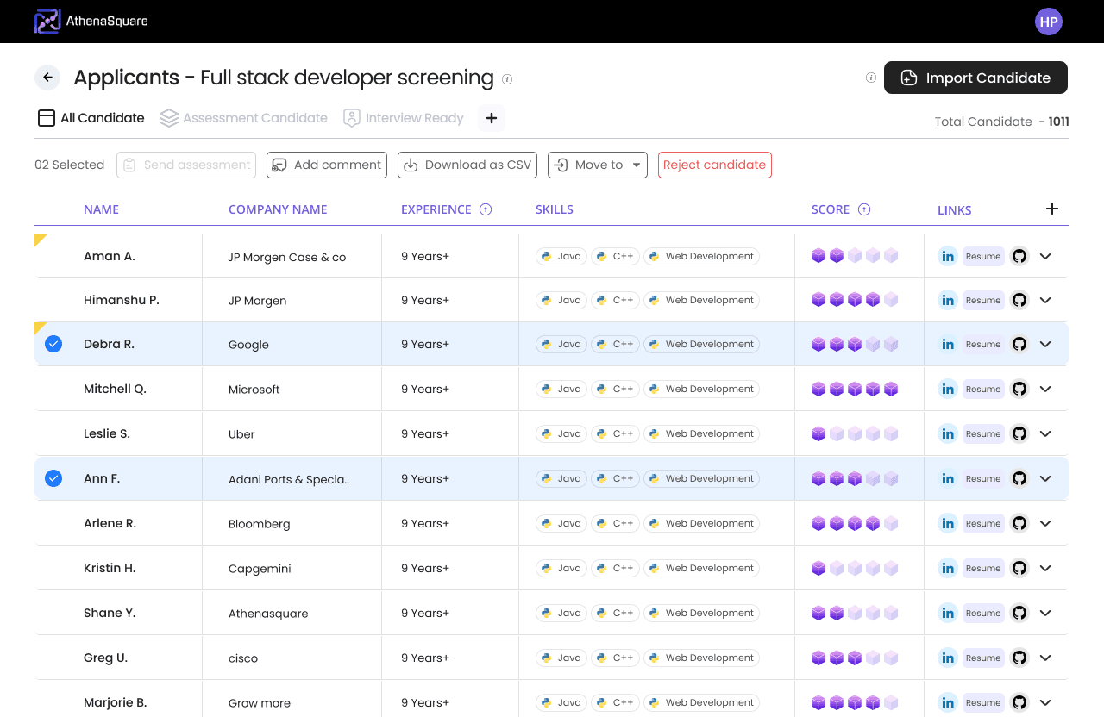Click Send assessment button

(x=186, y=165)
